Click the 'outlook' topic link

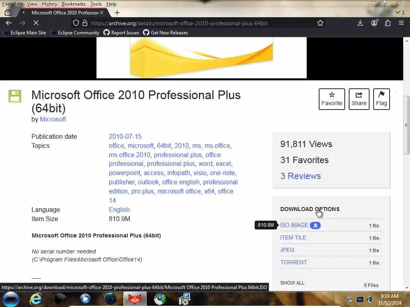[148, 182]
